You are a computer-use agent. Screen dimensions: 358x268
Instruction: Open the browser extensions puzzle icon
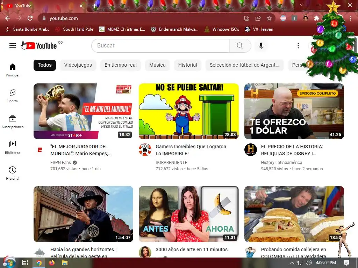point(316,18)
